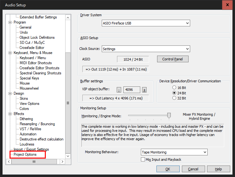Click the ASIO Control Panel button
Image resolution: width=235 pixels, height=177 pixels.
(x=173, y=59)
